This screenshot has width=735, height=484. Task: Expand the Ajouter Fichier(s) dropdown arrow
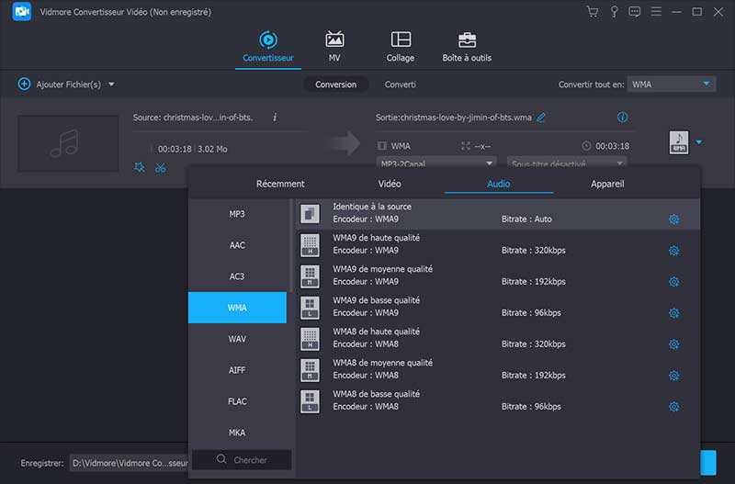click(111, 84)
